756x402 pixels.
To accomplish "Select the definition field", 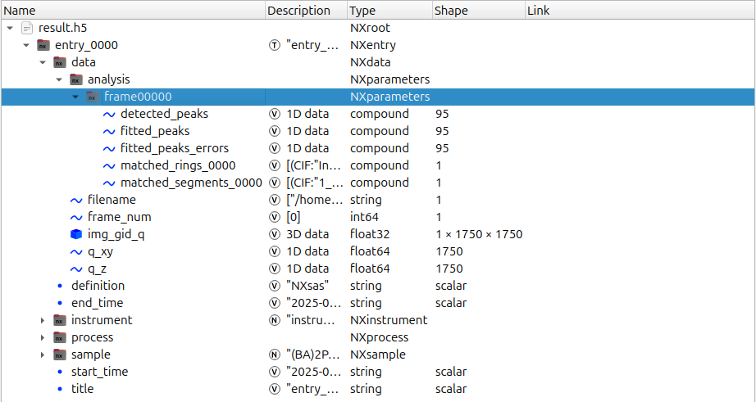I will click(98, 286).
